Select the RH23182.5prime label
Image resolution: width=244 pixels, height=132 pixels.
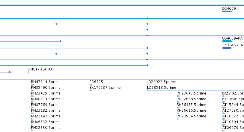pyautogui.click(x=46, y=111)
